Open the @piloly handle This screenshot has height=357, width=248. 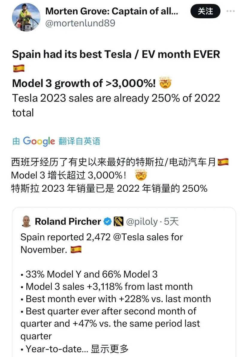(x=142, y=221)
